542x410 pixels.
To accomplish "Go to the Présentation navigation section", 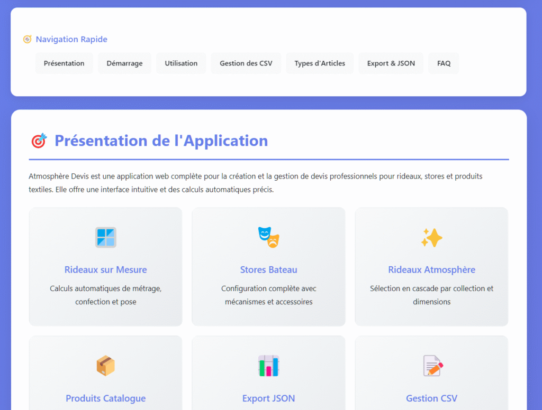I will [64, 63].
